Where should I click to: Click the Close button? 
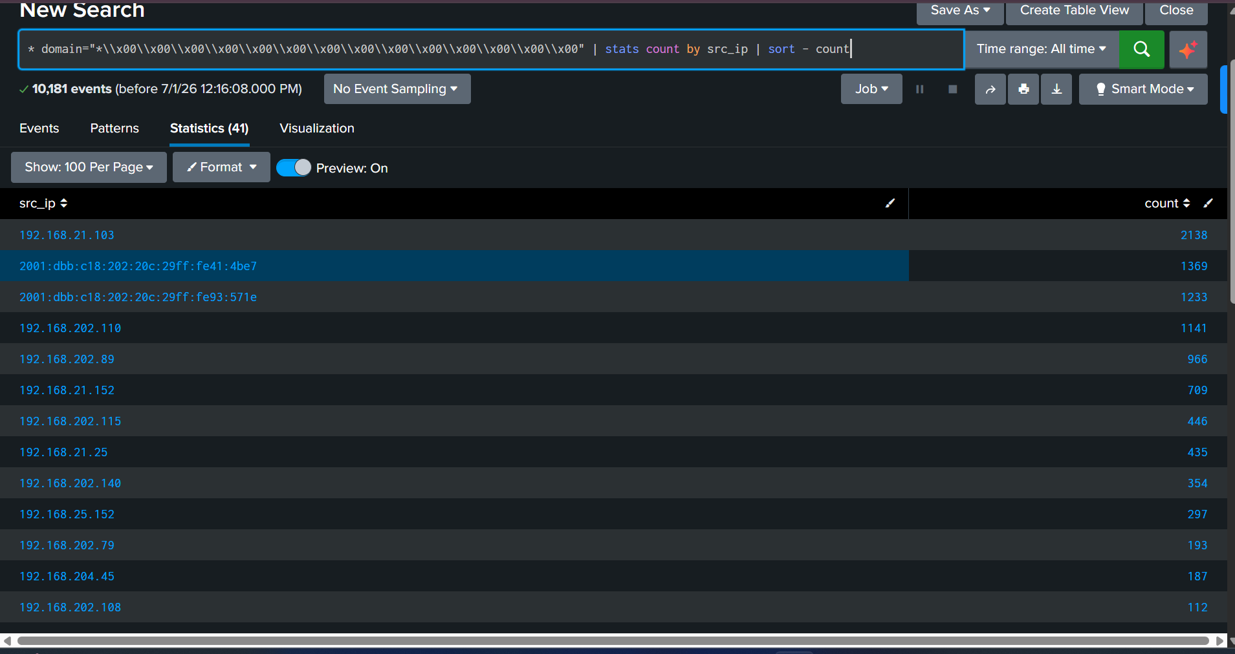(x=1176, y=11)
